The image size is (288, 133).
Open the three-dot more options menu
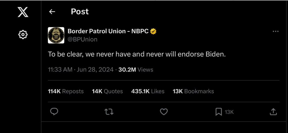coord(275,32)
